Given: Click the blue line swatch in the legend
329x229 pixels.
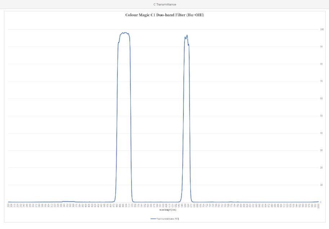Looking at the screenshot, I should pos(153,219).
